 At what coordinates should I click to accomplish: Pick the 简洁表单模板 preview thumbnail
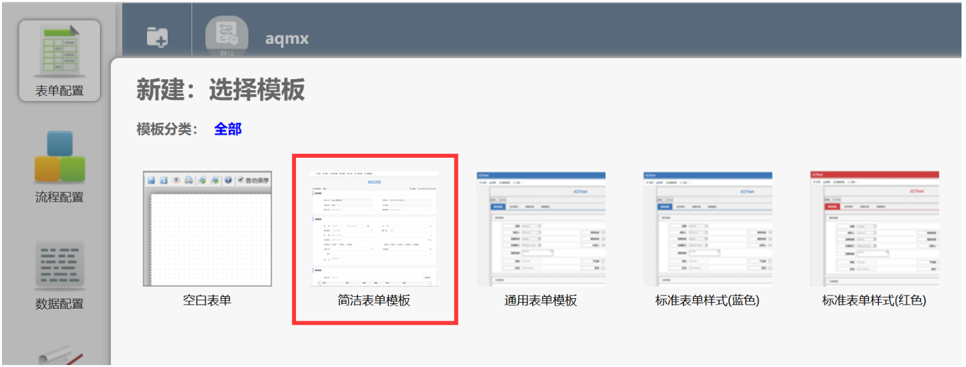(374, 229)
